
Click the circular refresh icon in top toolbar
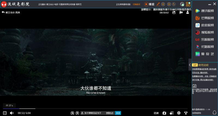pos(174,4)
